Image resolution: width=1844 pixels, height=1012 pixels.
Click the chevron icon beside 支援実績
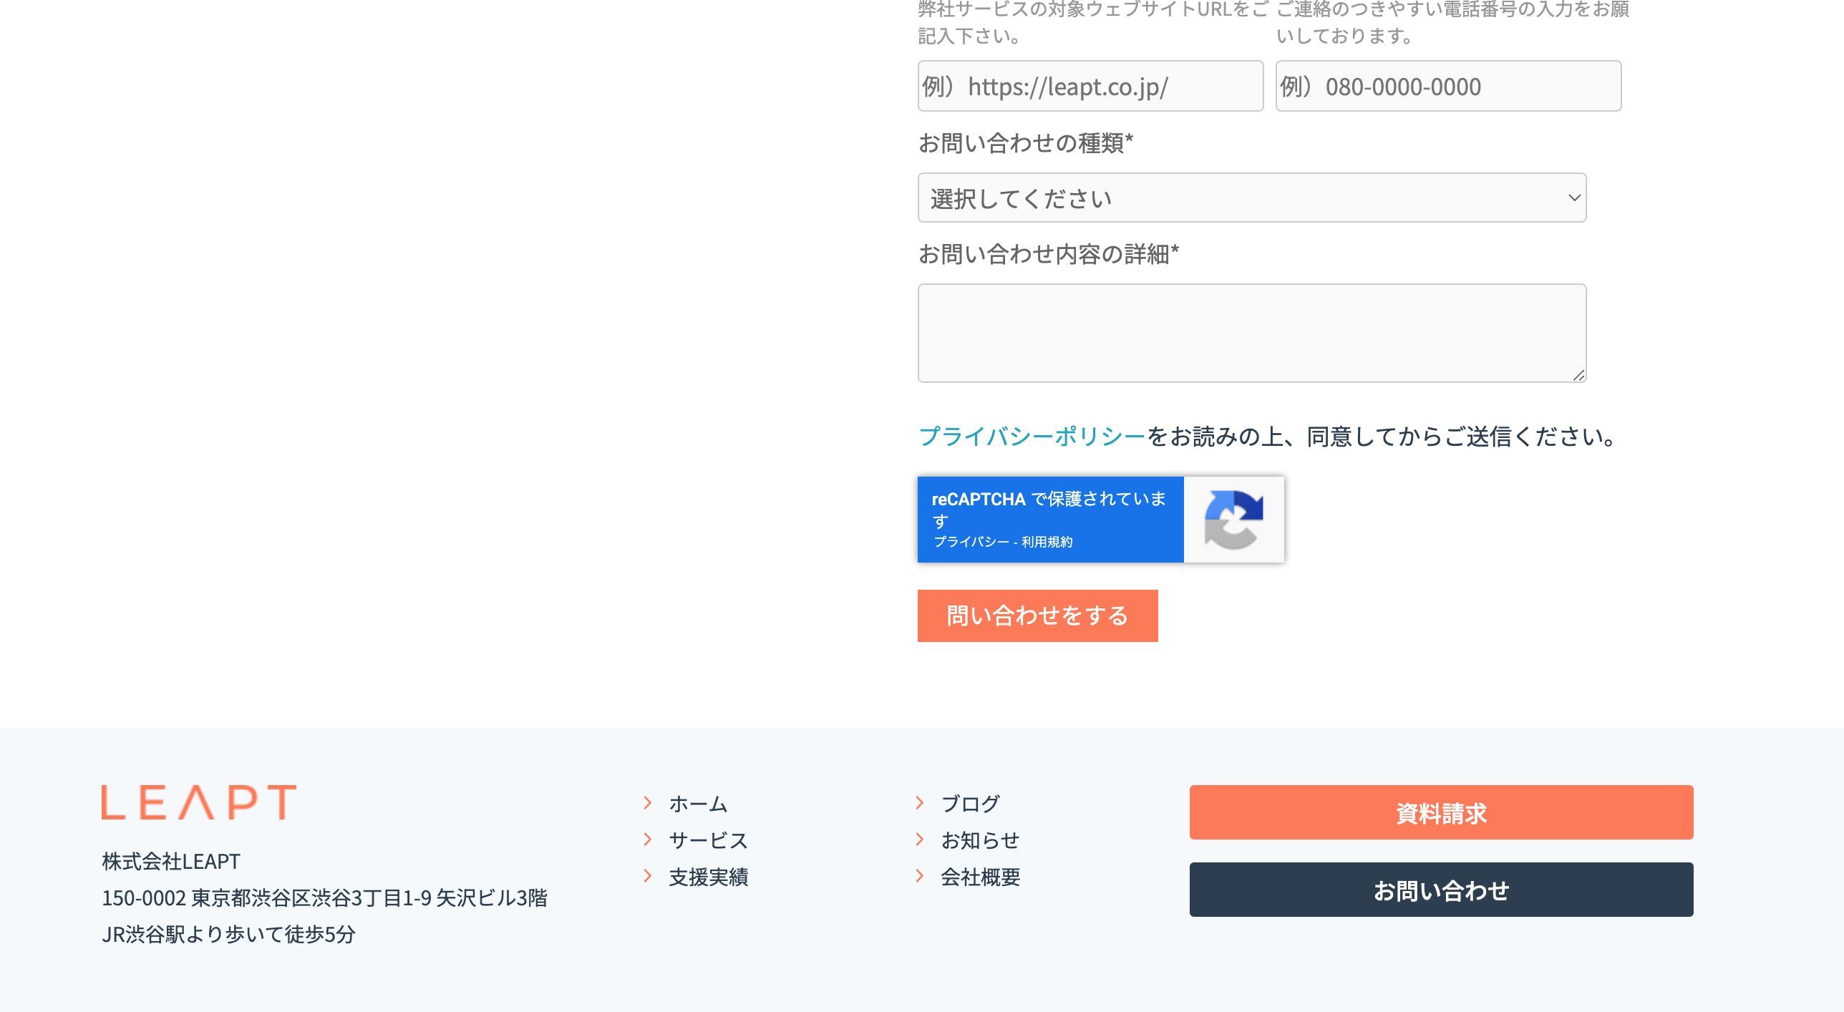click(x=648, y=876)
